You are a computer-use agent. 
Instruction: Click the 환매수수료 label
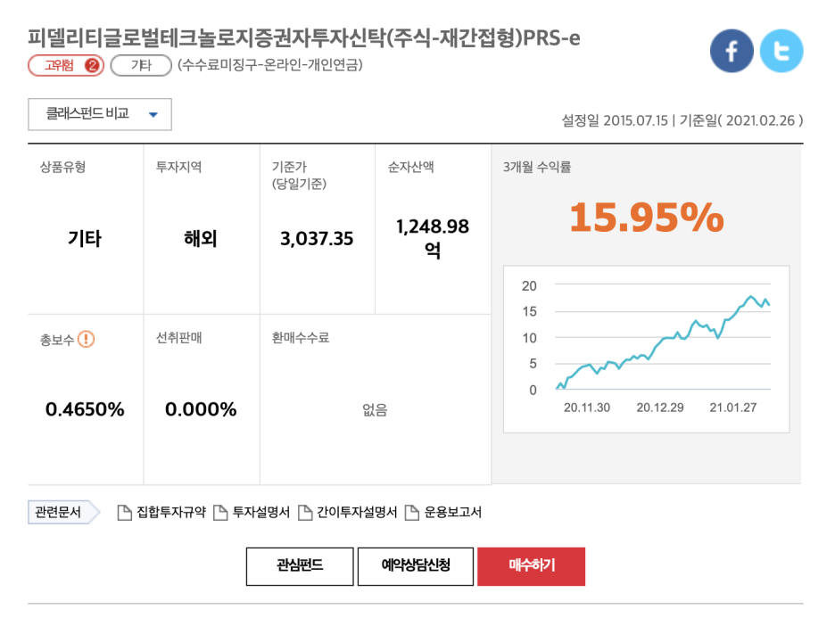tap(301, 338)
